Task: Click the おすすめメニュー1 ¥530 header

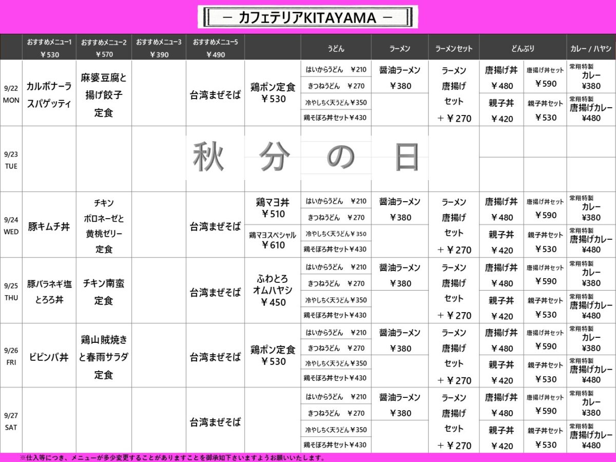Action: tap(49, 48)
